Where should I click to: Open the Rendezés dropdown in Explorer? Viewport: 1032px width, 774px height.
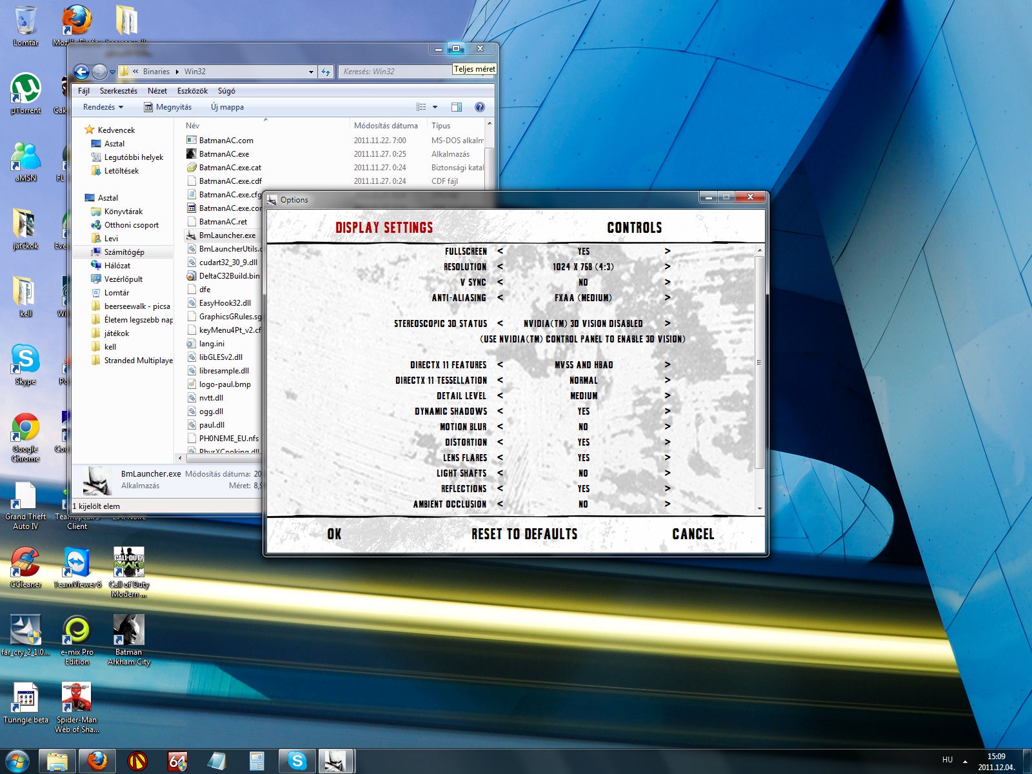pos(103,107)
